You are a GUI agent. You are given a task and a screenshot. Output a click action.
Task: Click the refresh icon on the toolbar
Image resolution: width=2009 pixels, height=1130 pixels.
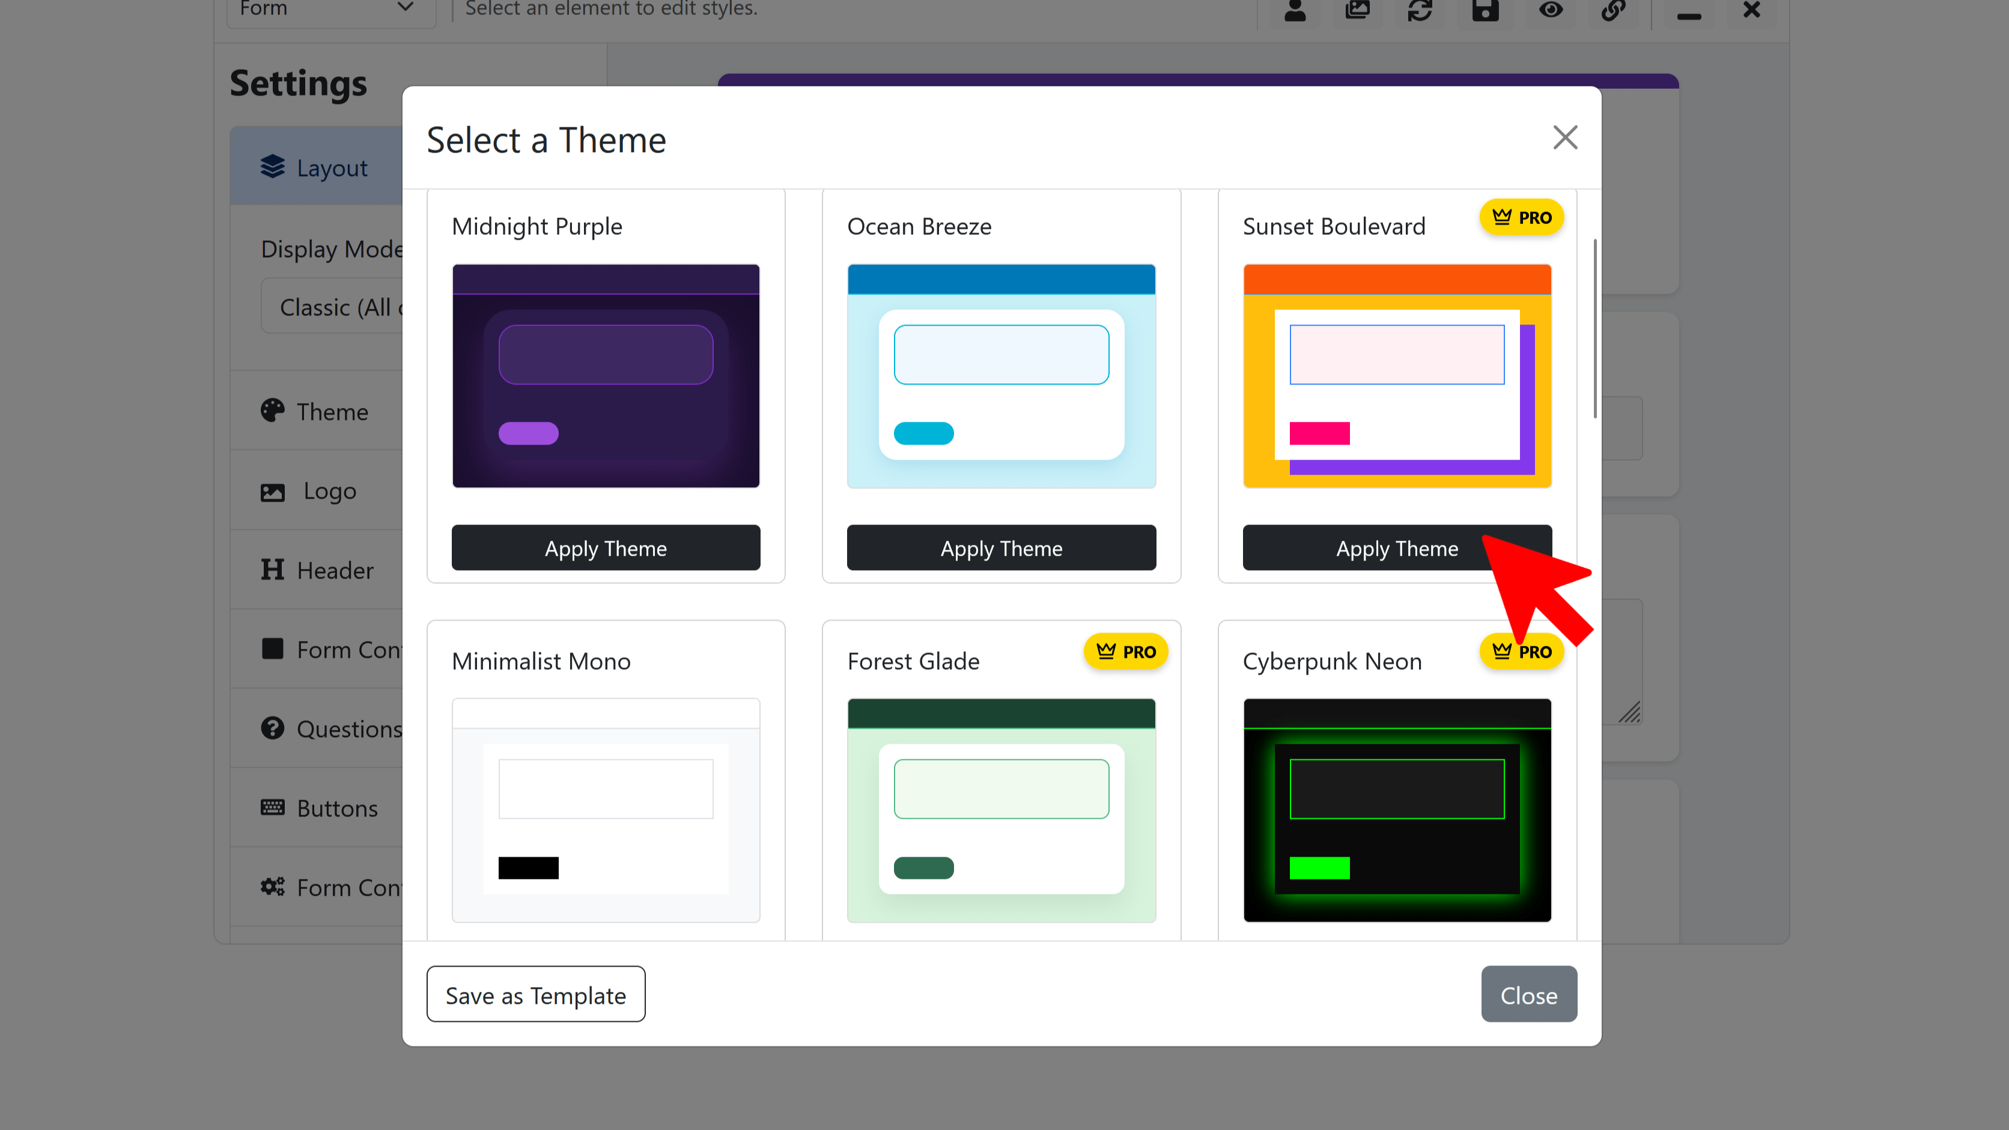[1420, 11]
